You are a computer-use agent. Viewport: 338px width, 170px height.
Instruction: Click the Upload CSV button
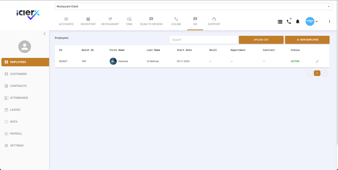pyautogui.click(x=261, y=40)
